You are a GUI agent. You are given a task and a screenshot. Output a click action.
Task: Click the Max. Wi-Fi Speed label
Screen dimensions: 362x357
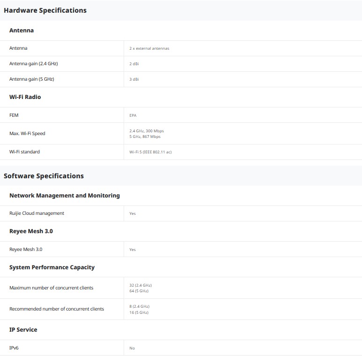27,134
